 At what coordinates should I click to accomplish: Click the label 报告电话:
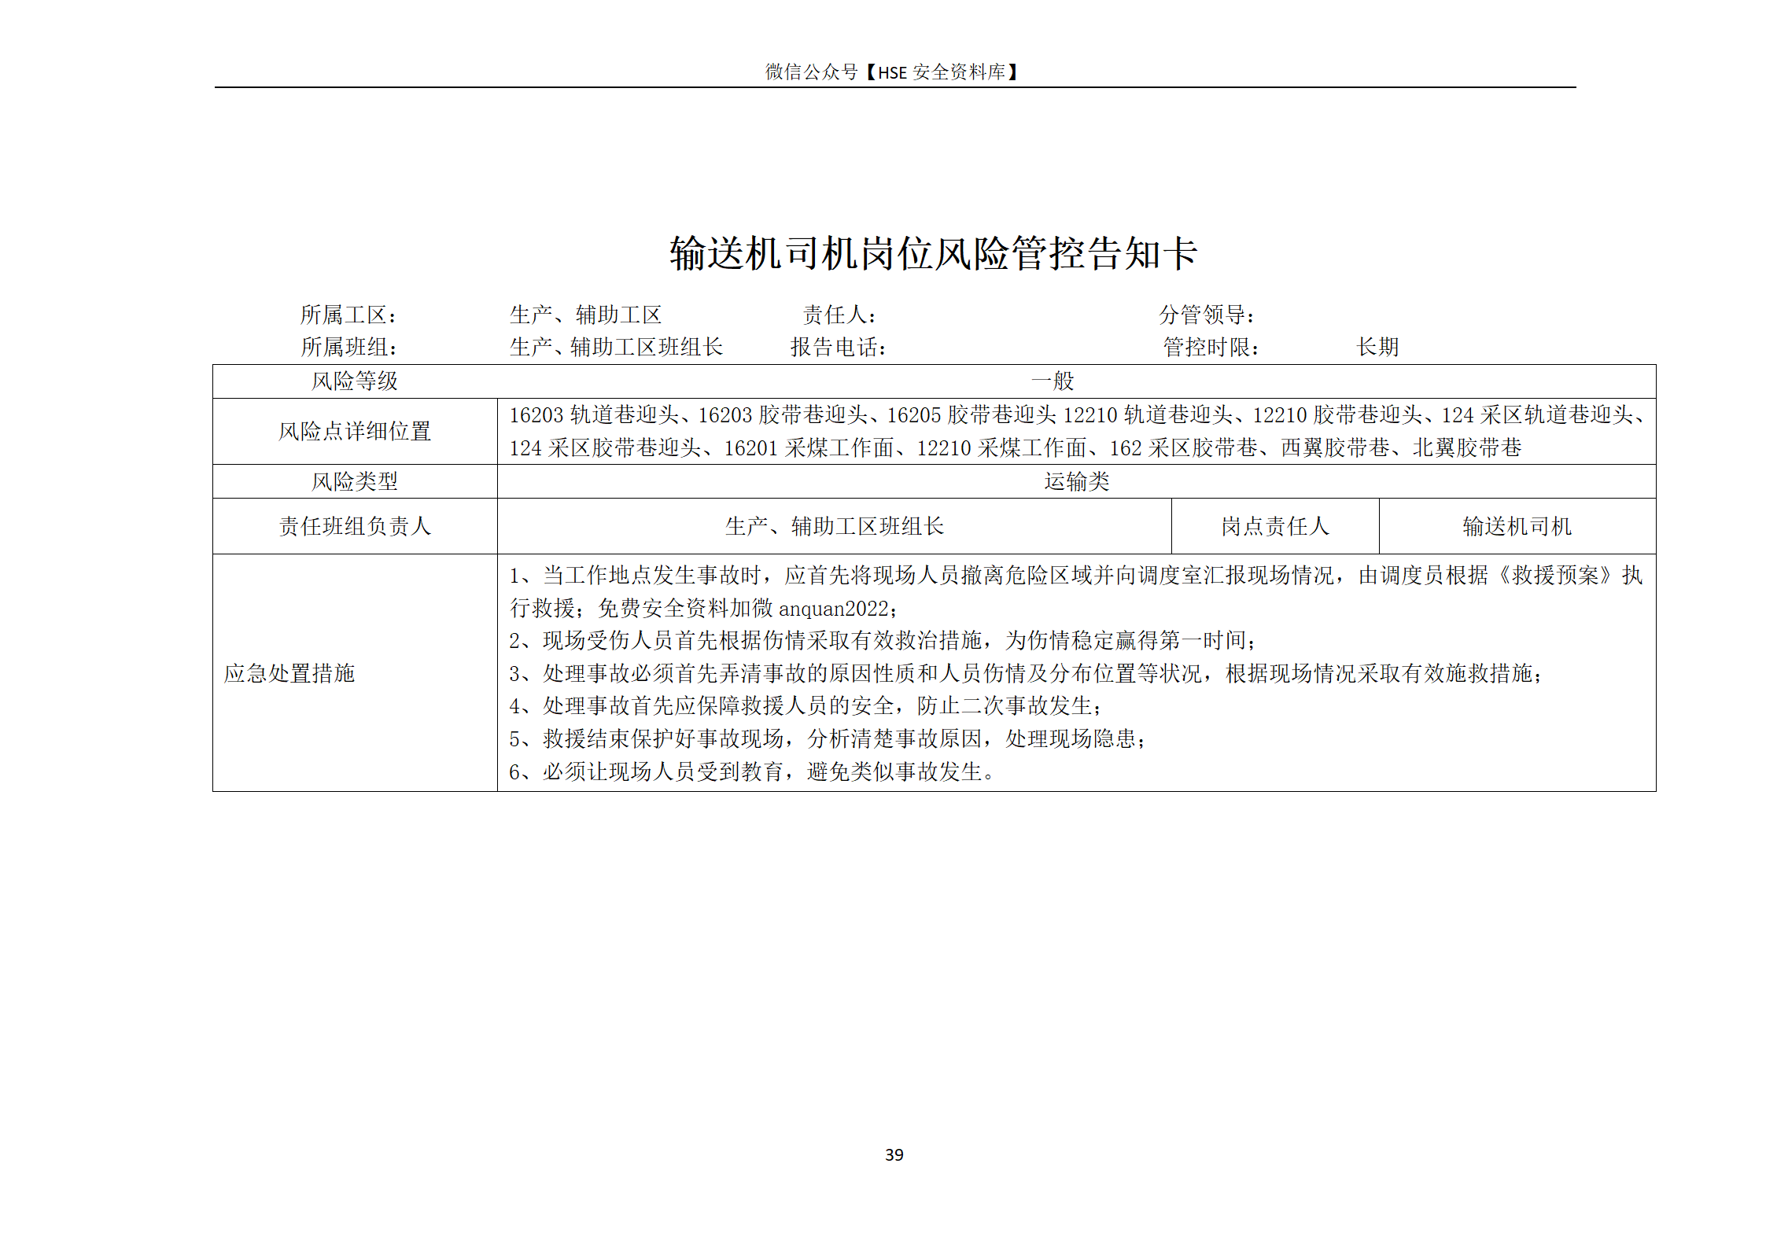pyautogui.click(x=839, y=347)
